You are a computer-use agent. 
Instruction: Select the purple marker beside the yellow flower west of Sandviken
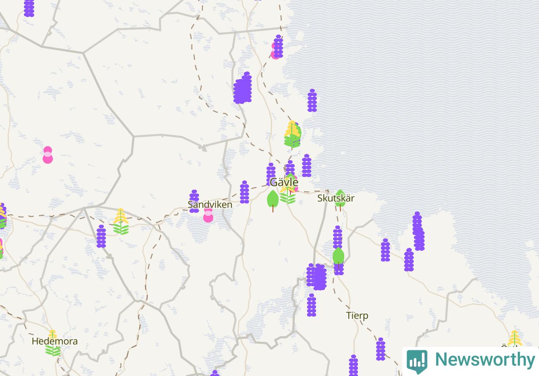click(101, 236)
